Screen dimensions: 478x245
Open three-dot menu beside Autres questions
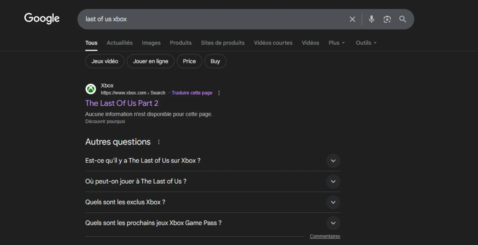point(159,142)
